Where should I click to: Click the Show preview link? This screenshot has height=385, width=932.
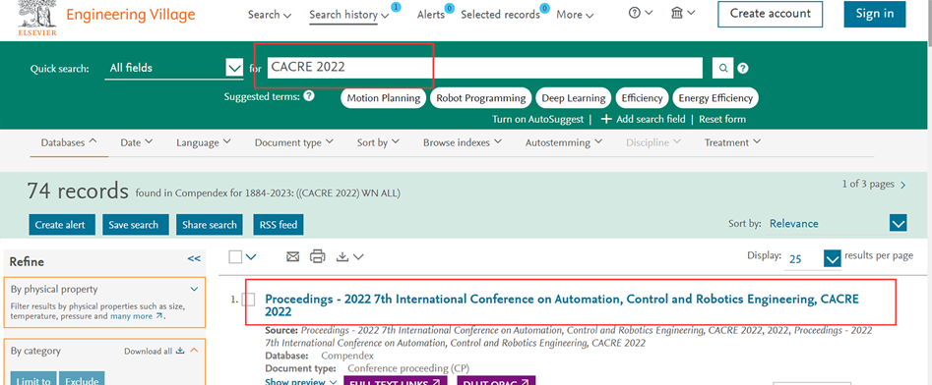(301, 381)
